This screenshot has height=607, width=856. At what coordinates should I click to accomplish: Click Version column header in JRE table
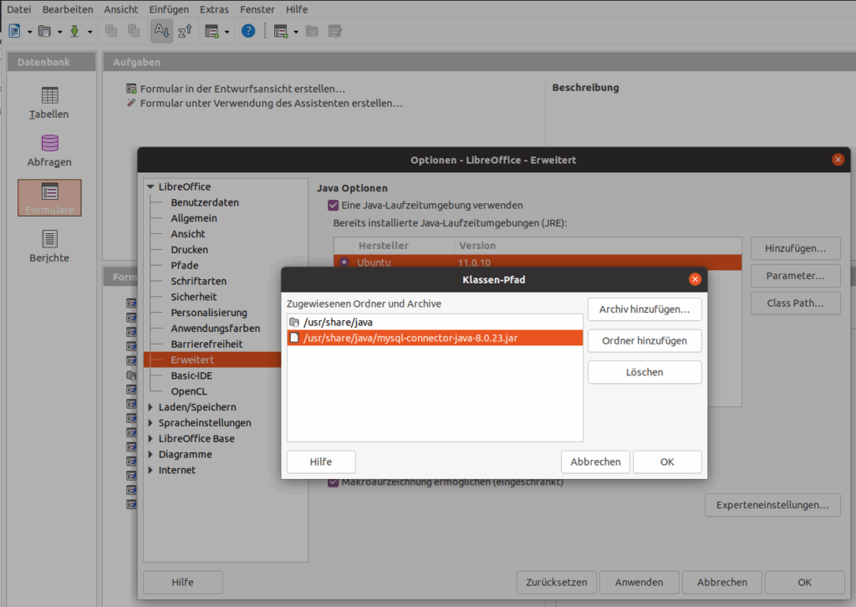point(477,246)
